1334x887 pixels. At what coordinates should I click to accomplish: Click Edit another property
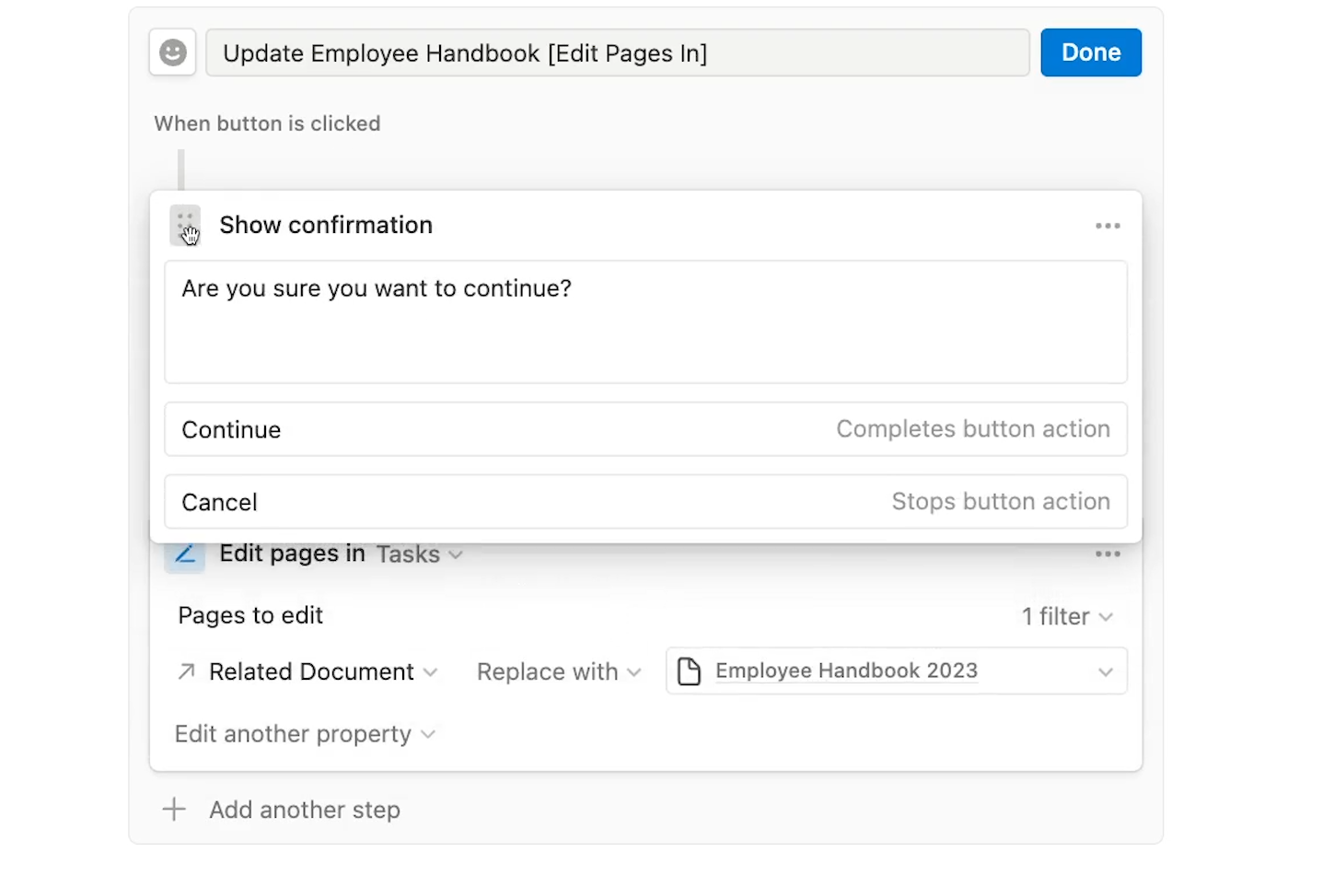[x=305, y=734]
